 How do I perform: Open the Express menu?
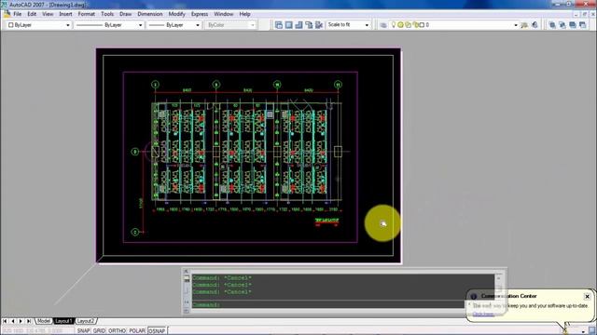pyautogui.click(x=200, y=14)
